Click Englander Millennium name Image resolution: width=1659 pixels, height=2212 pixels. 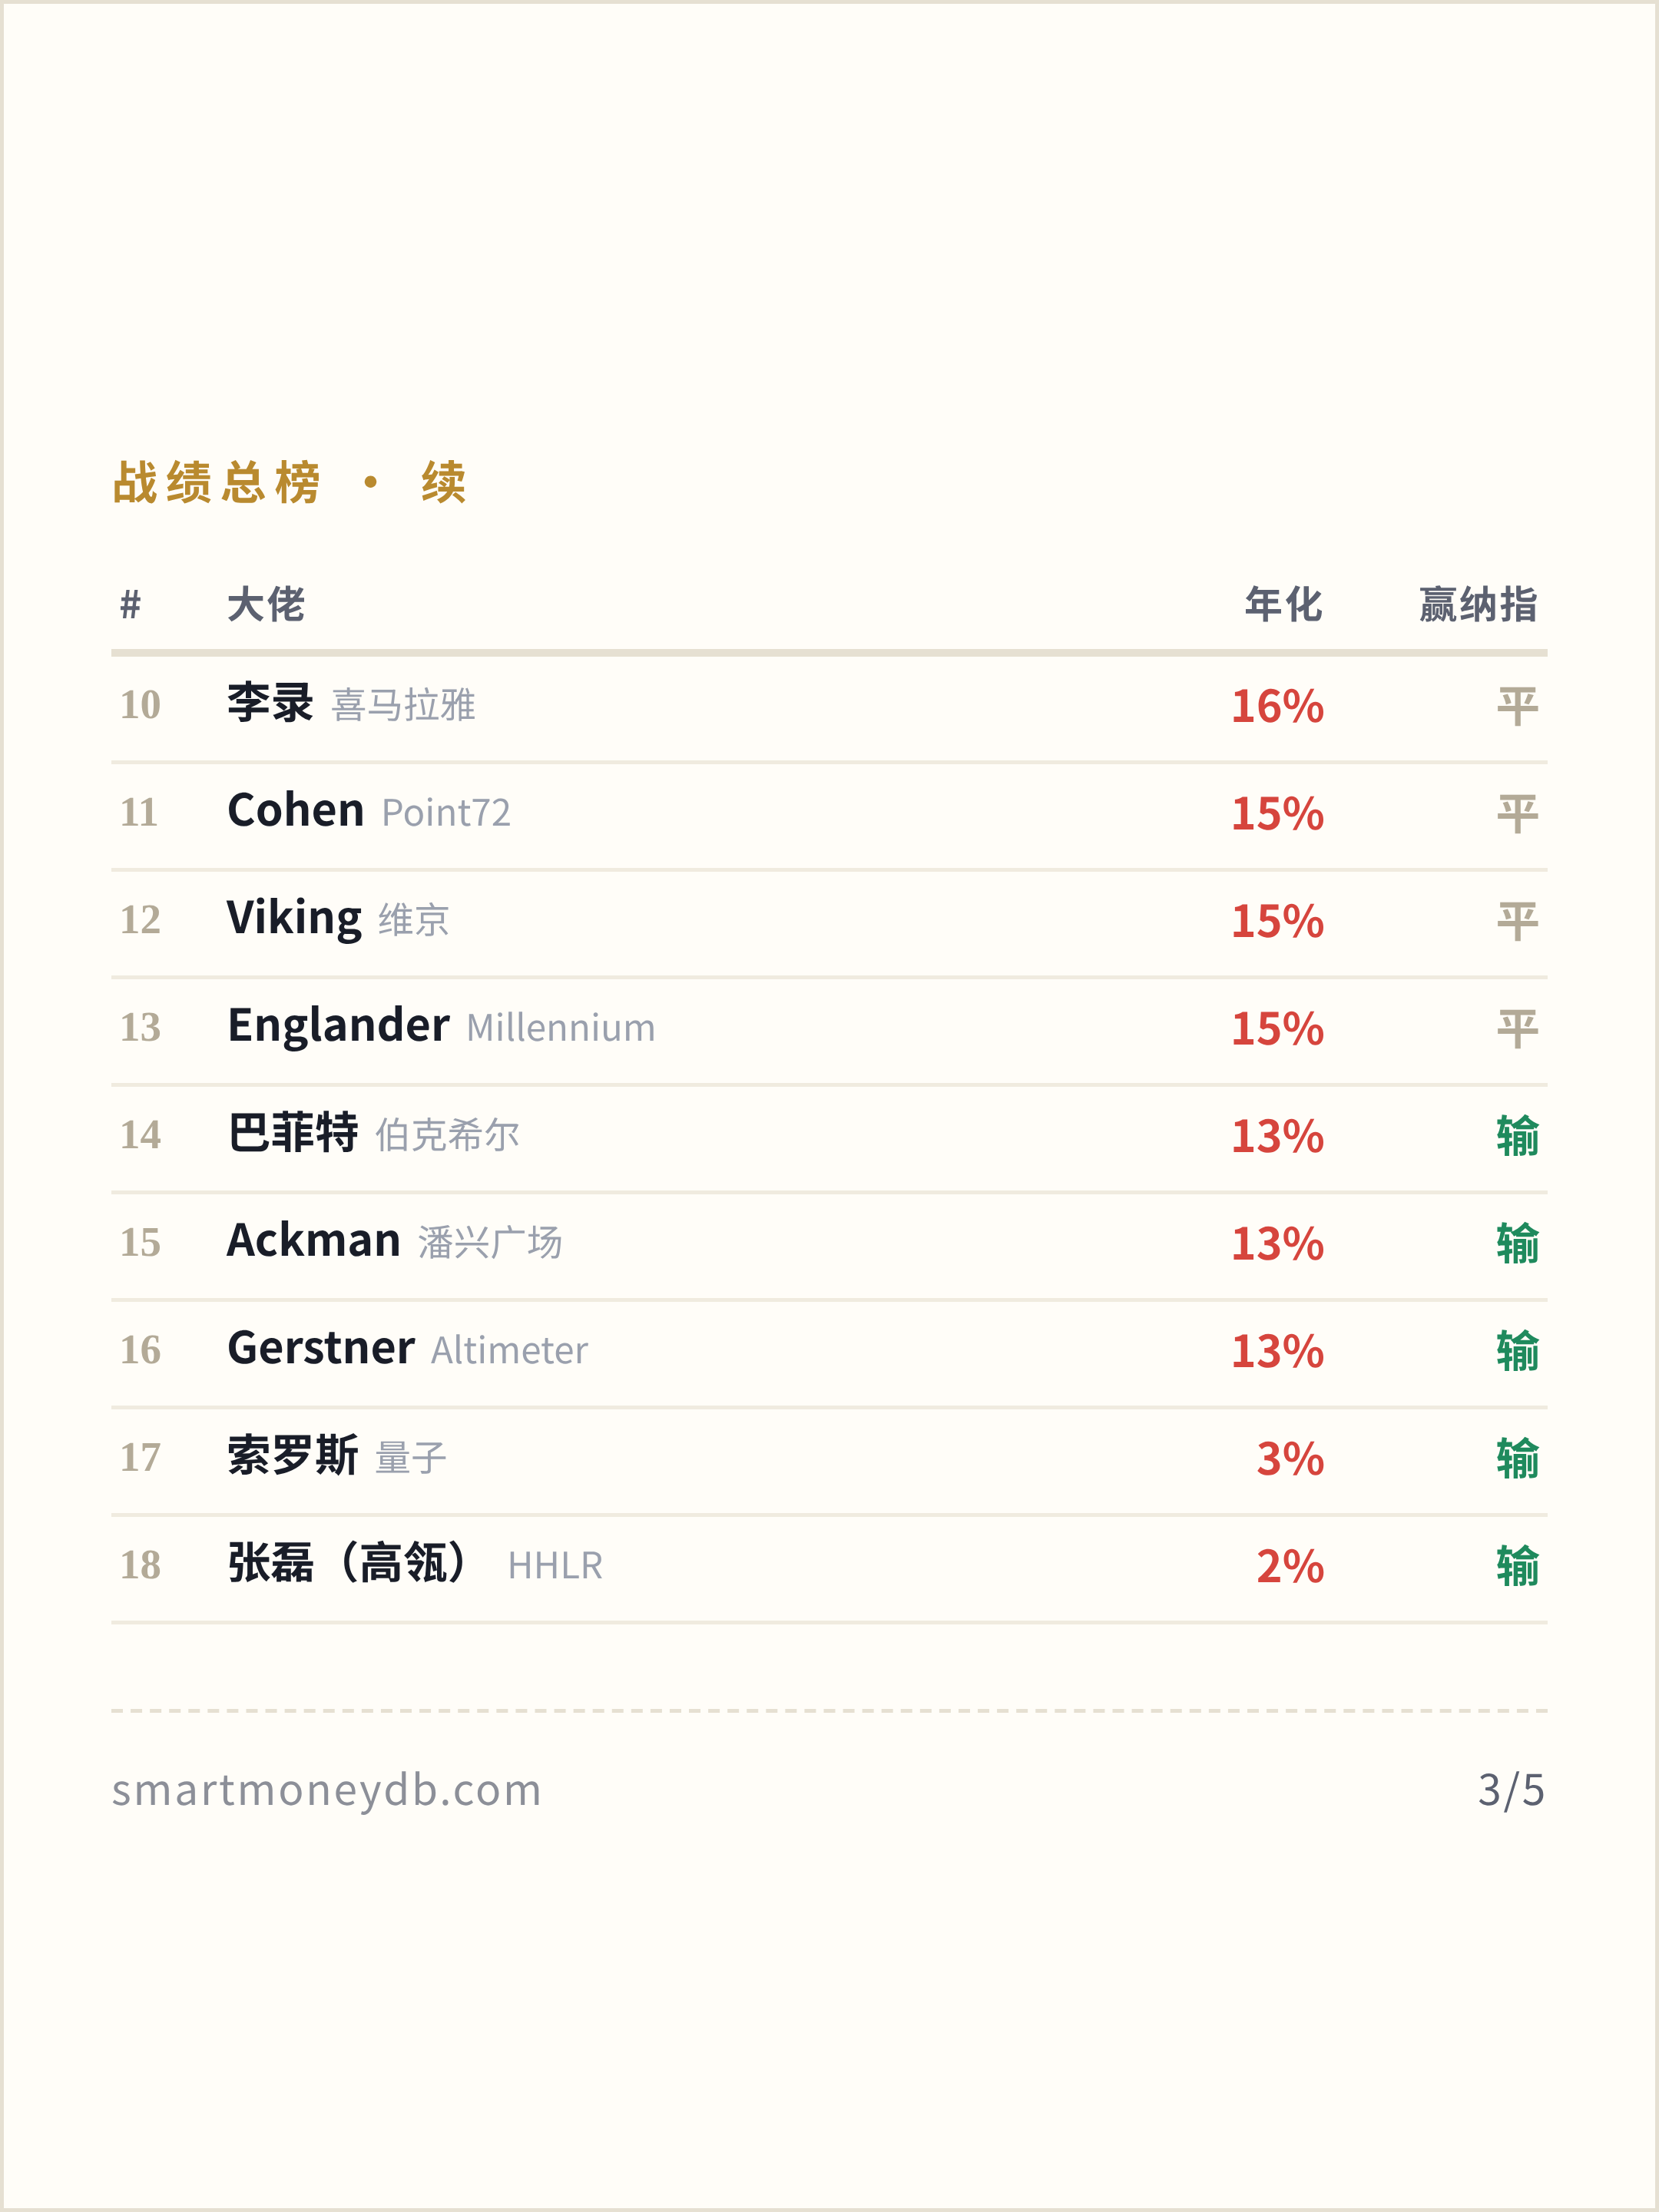[x=441, y=1026]
